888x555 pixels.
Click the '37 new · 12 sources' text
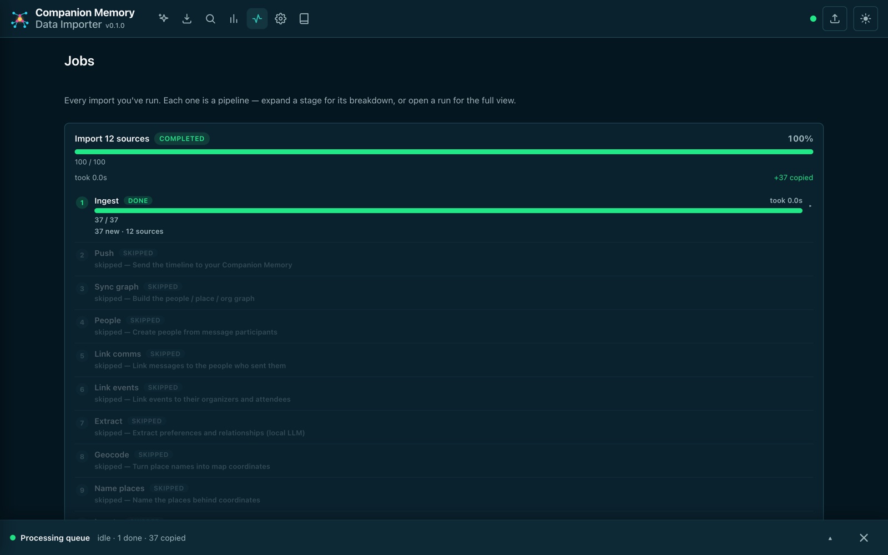click(x=129, y=231)
